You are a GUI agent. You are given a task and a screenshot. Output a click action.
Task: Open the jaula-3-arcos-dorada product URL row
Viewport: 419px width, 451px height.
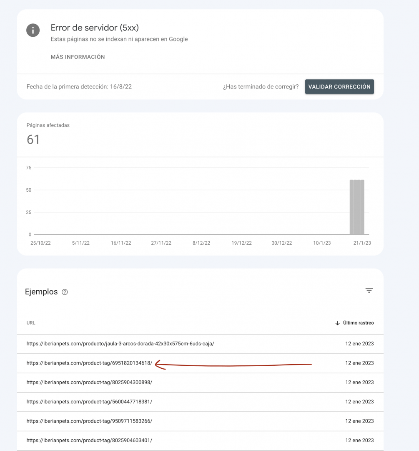pyautogui.click(x=200, y=344)
